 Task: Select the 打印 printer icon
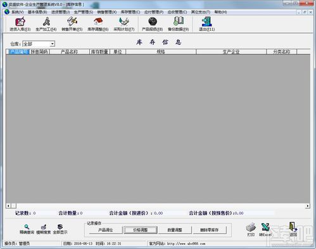coord(251,229)
